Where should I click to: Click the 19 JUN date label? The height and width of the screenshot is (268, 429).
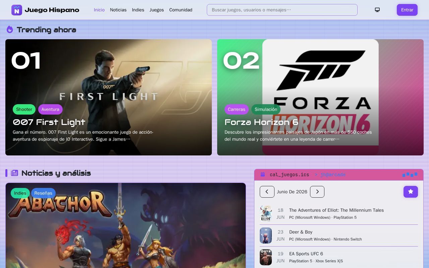click(x=281, y=257)
